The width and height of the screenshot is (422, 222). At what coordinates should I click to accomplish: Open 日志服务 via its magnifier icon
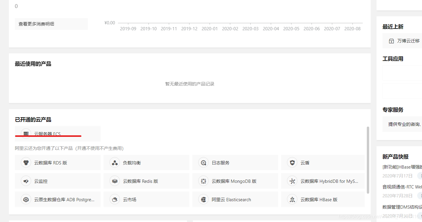tap(203, 162)
